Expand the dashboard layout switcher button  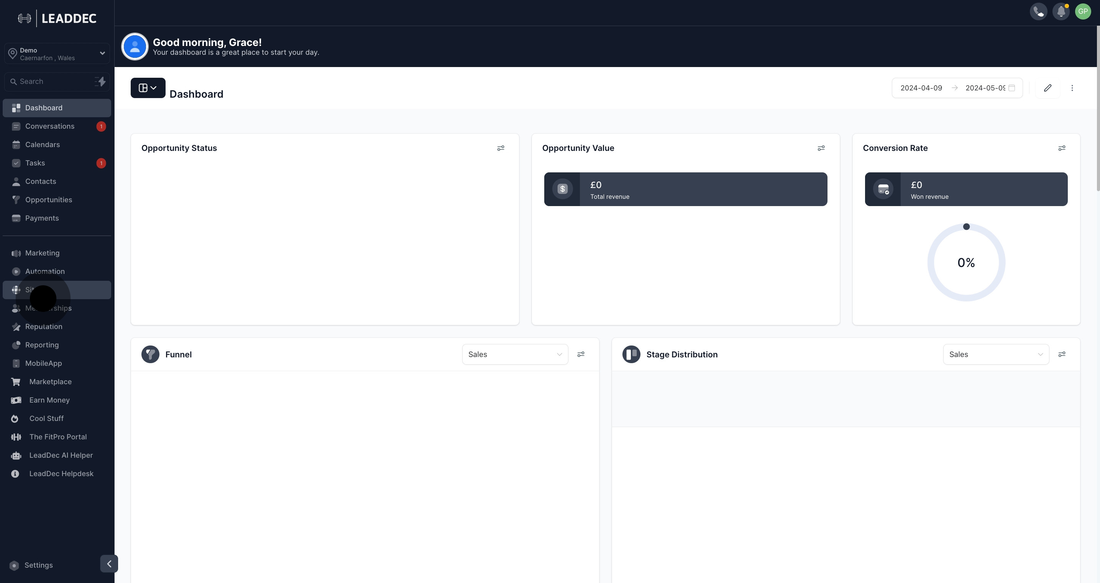tap(148, 88)
